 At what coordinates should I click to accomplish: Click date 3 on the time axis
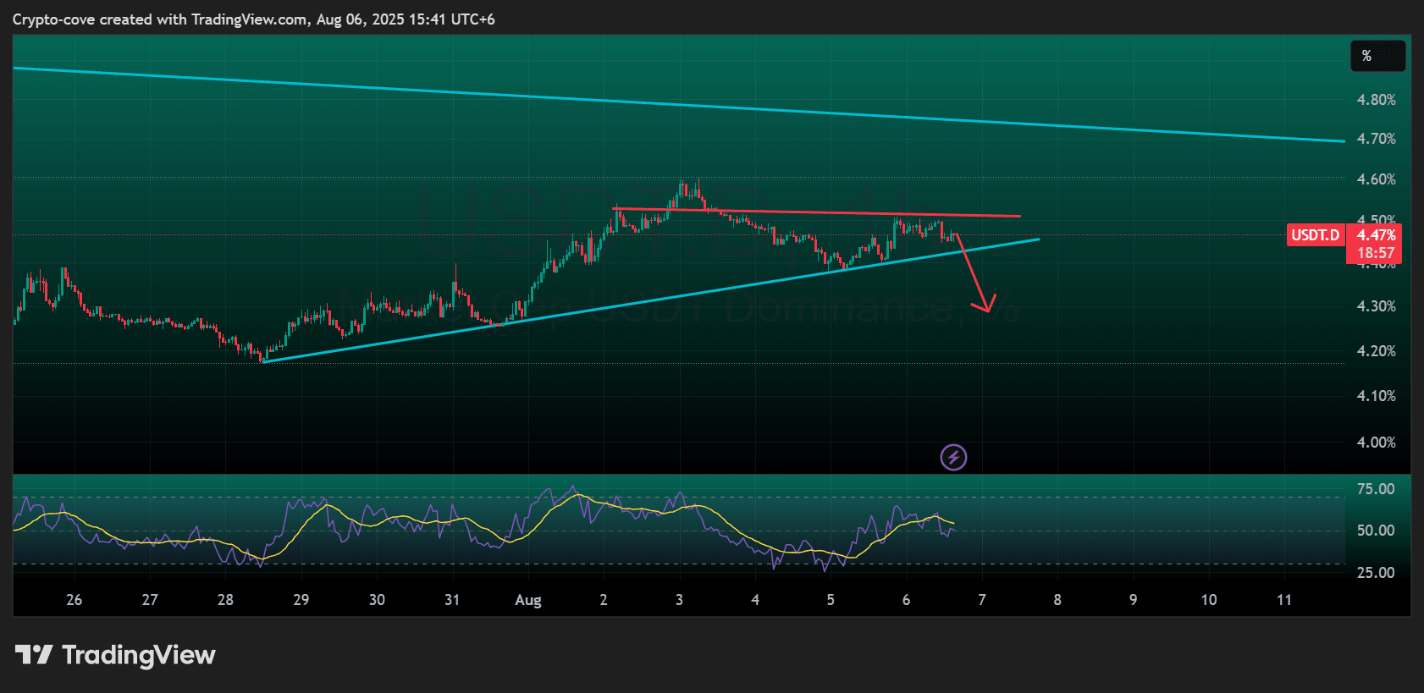(679, 600)
